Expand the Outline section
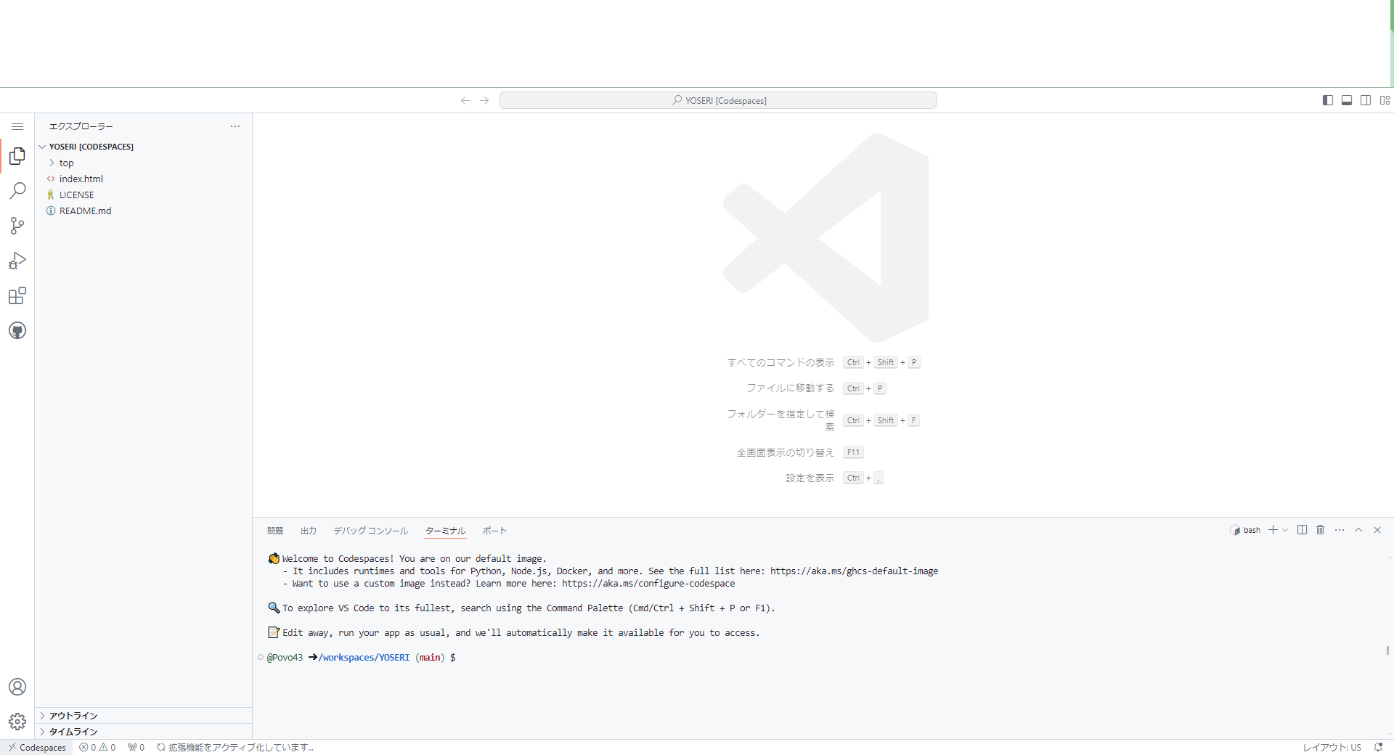This screenshot has width=1394, height=755. pyautogui.click(x=73, y=716)
